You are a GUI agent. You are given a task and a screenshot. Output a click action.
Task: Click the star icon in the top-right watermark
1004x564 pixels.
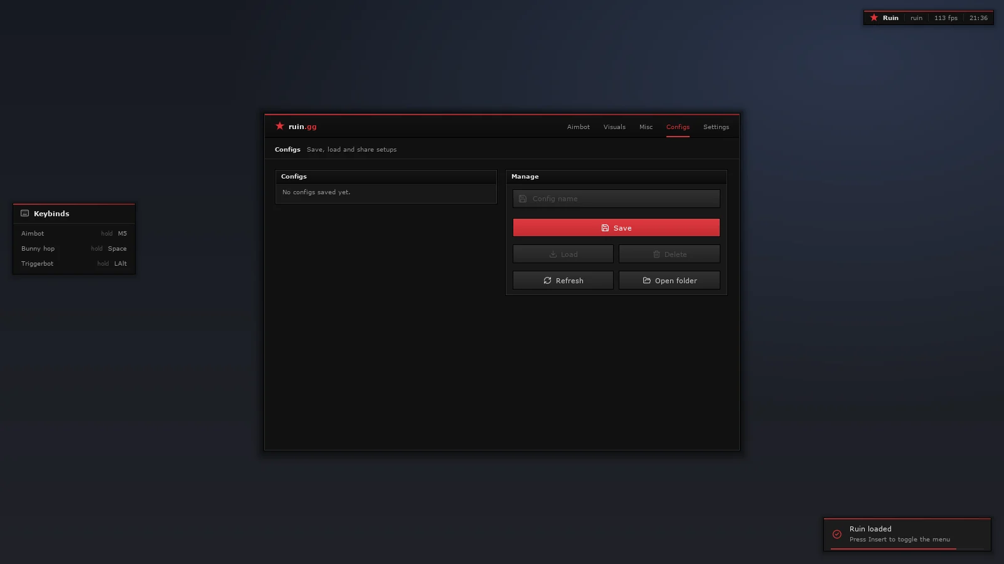click(x=874, y=18)
